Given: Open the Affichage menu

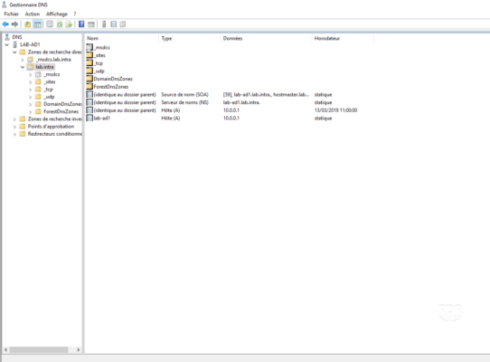Looking at the screenshot, I should coord(57,14).
